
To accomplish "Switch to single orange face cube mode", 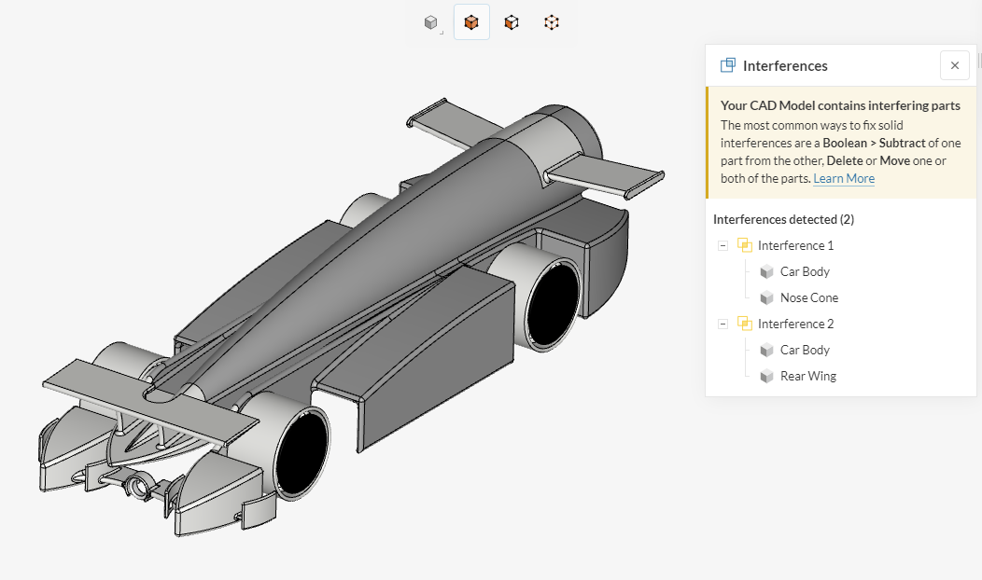I will click(512, 22).
